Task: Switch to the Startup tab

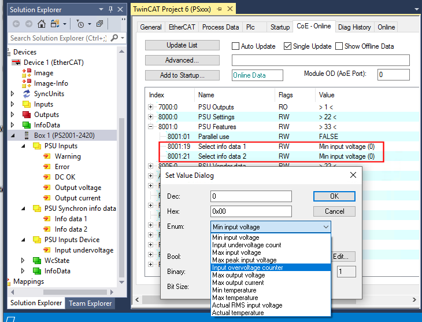Action: pyautogui.click(x=280, y=27)
